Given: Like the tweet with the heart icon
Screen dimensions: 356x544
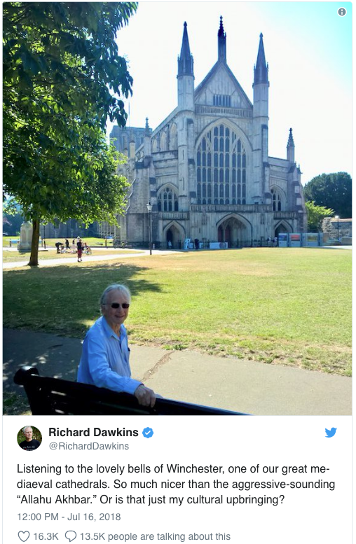Looking at the screenshot, I should coord(24,536).
